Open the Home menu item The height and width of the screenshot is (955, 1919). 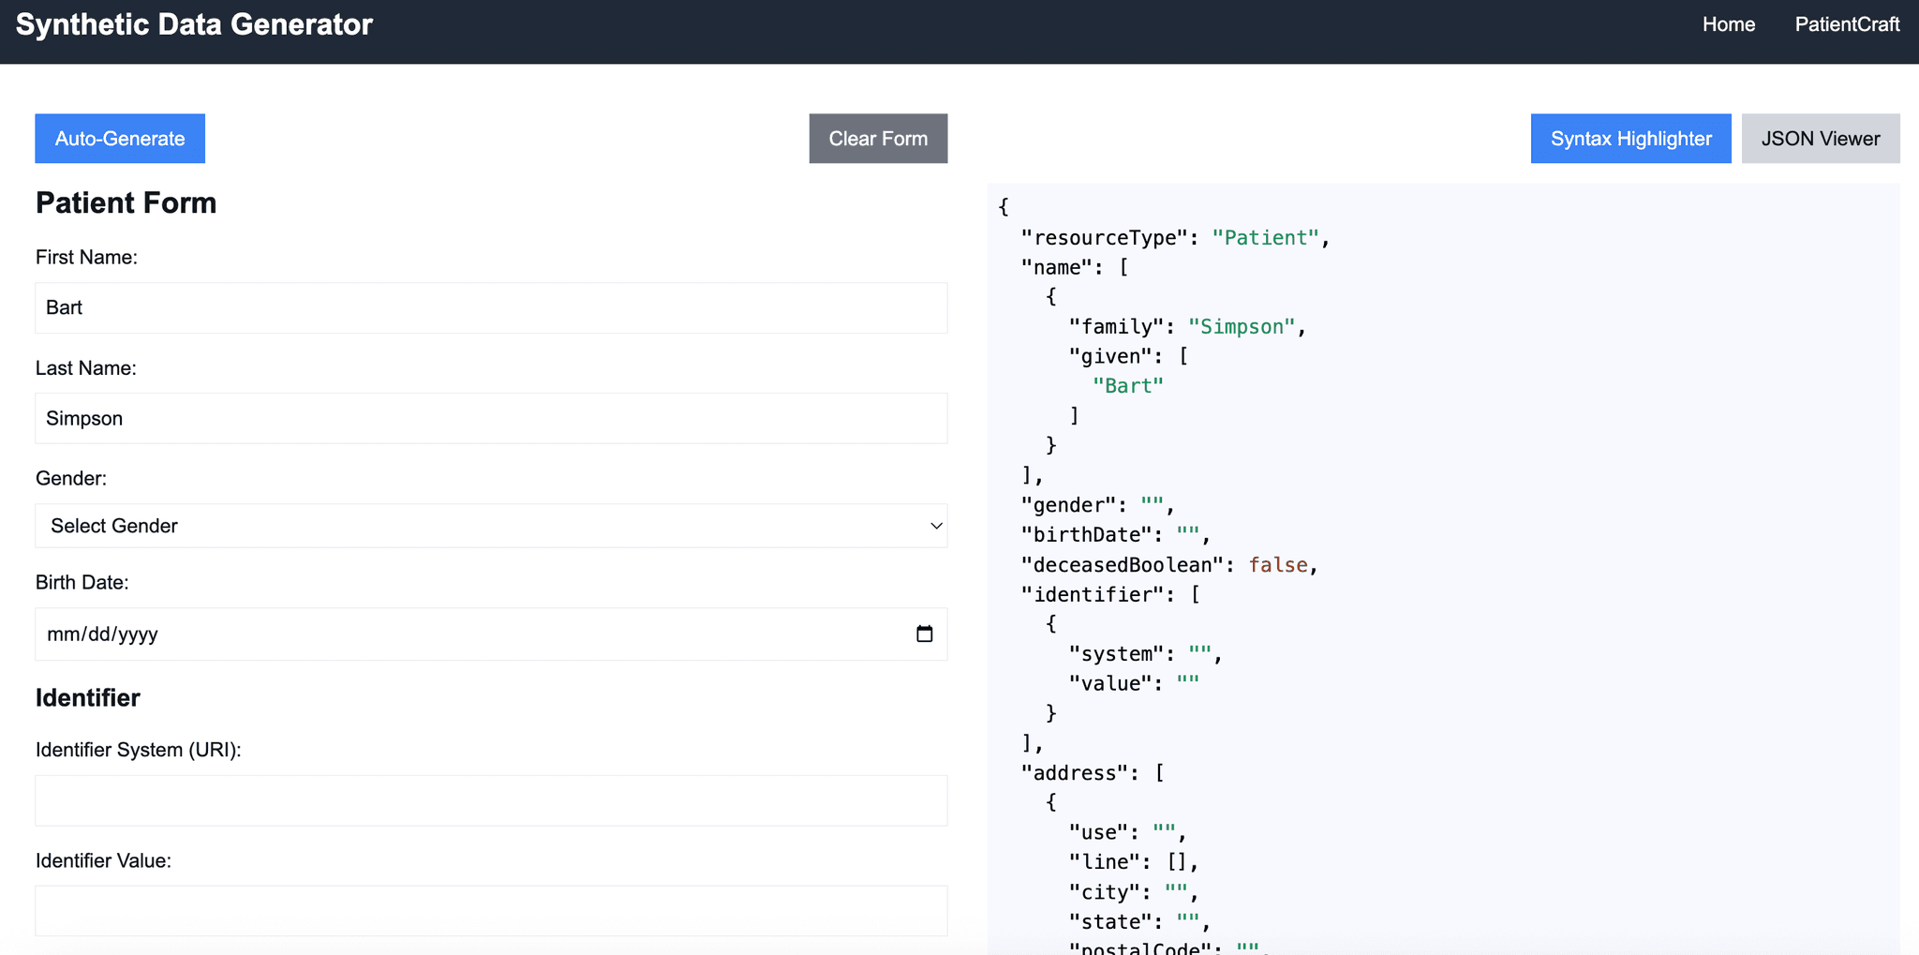click(1729, 24)
